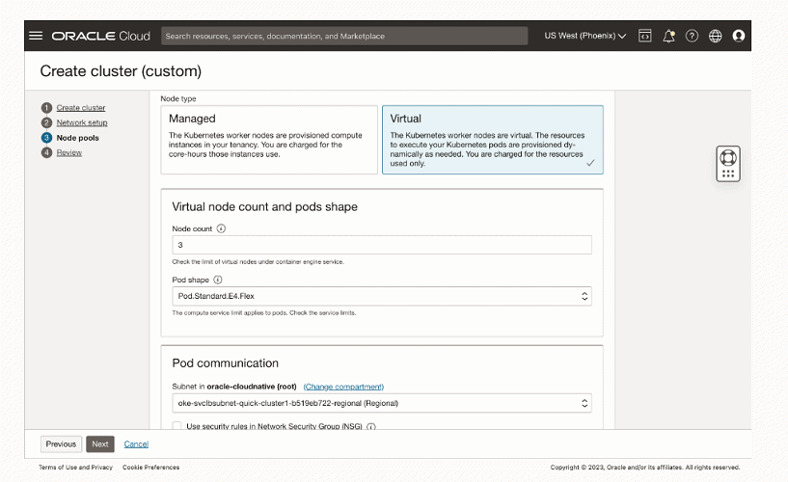Screen dimensions: 788x482
Task: Open the US West (Phoenix) region dropdown
Action: (584, 36)
